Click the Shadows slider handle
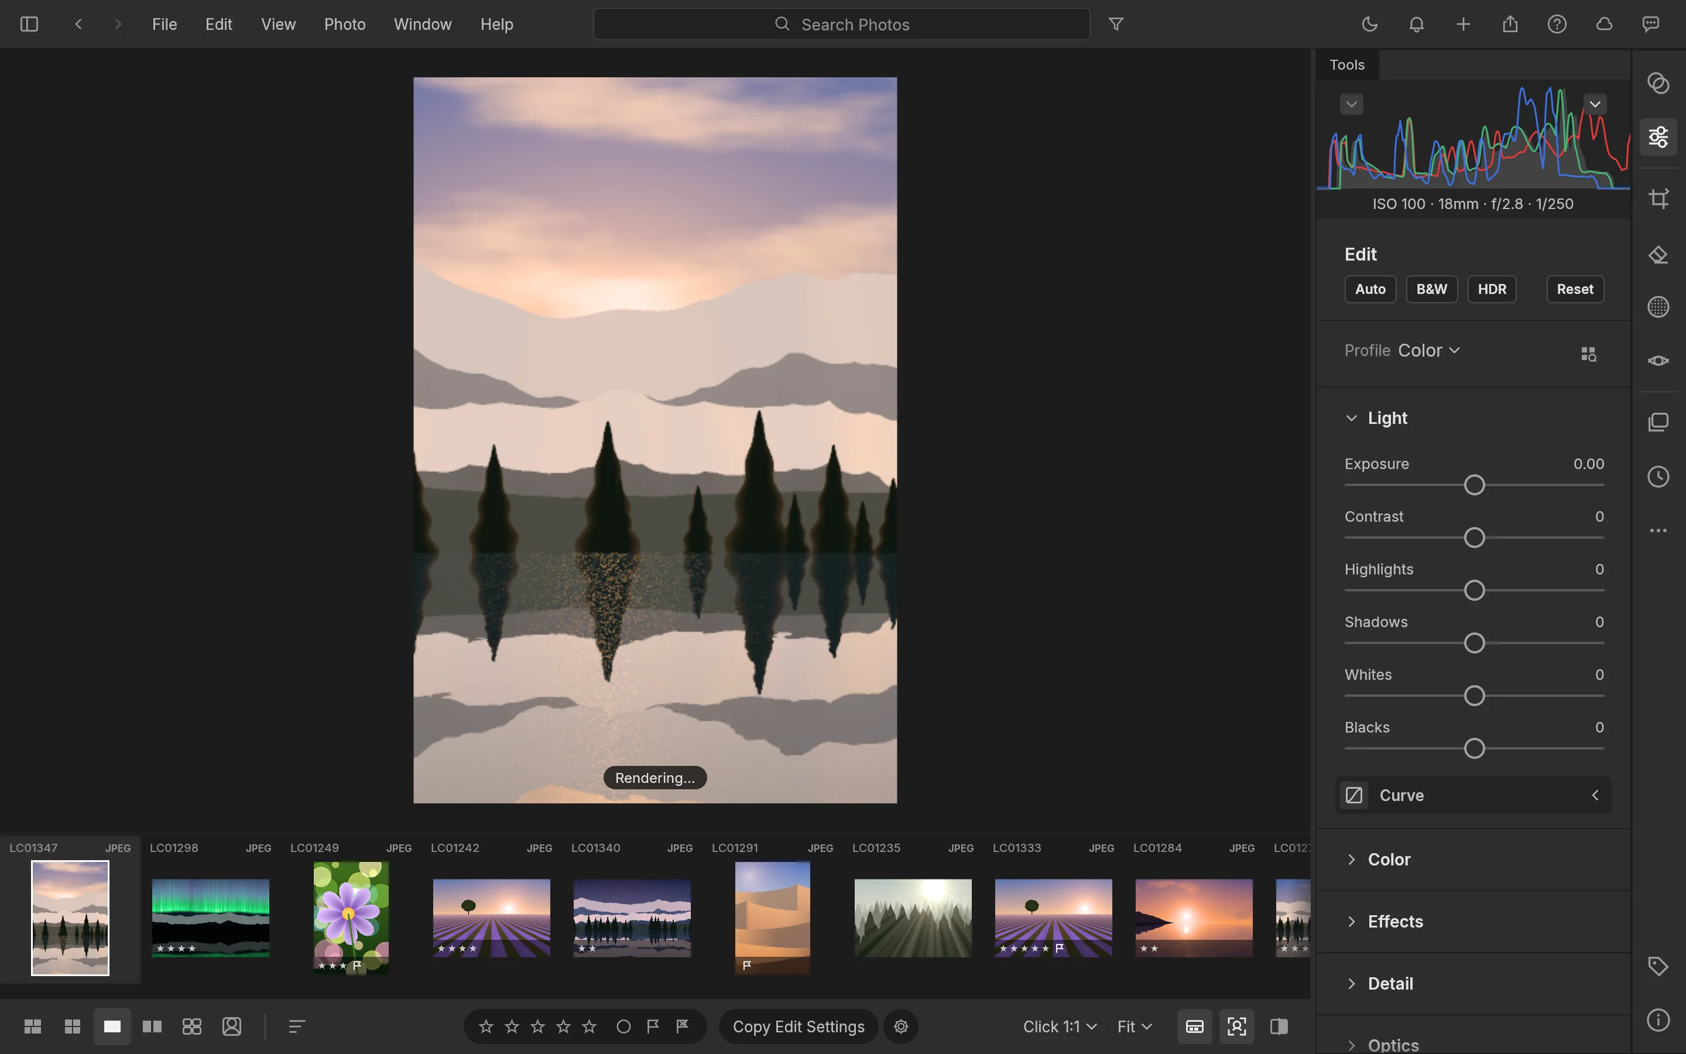Screen dimensions: 1686x1054 coord(1474,644)
